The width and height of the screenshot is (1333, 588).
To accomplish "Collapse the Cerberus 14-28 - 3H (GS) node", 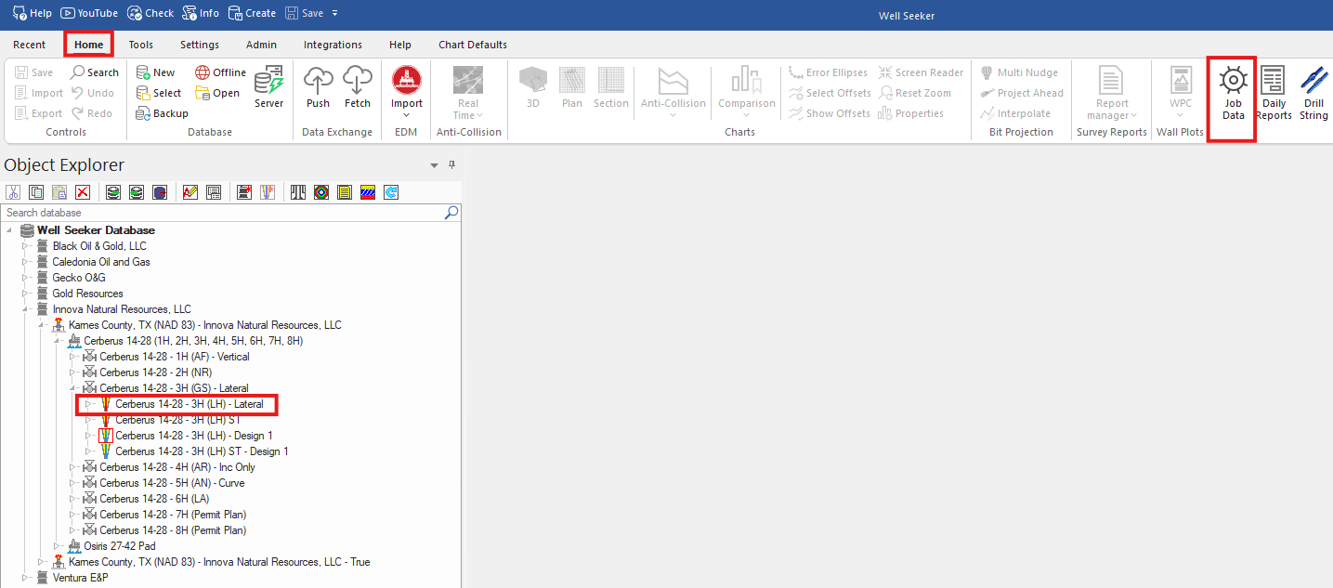I will (x=74, y=388).
